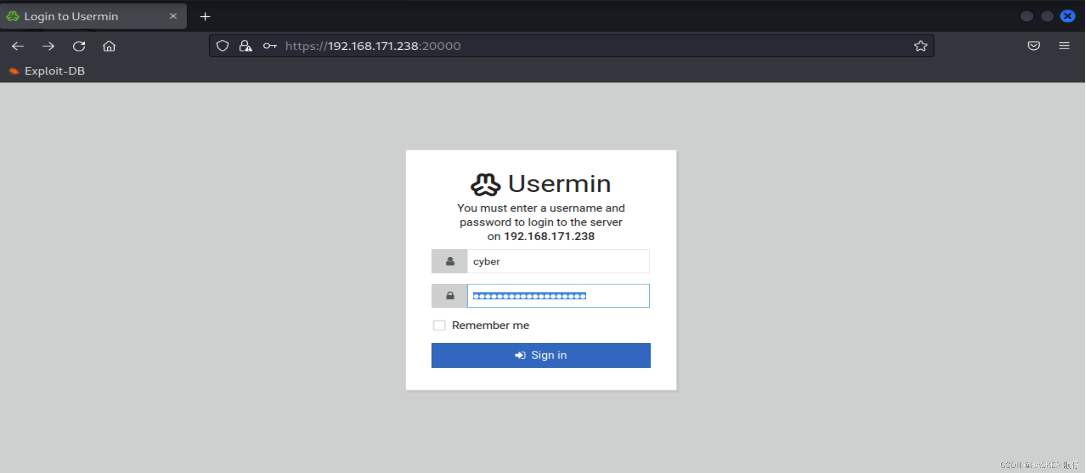Open saved logins key icon
Image resolution: width=1086 pixels, height=473 pixels.
tap(270, 46)
